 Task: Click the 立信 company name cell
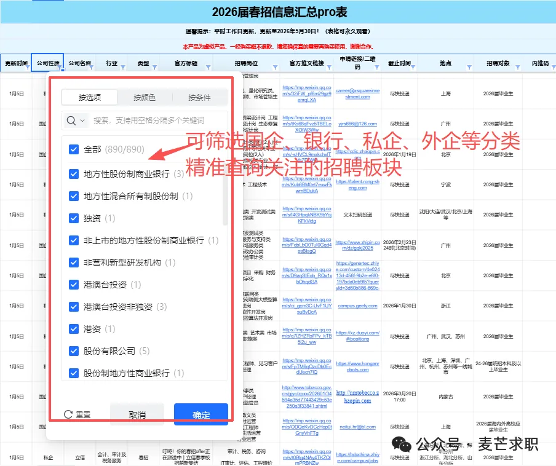pos(80,457)
